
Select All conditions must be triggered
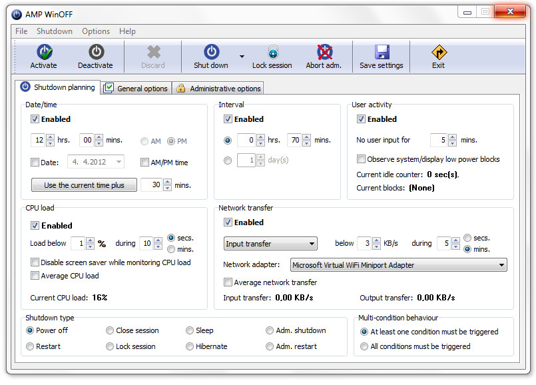[x=364, y=346]
